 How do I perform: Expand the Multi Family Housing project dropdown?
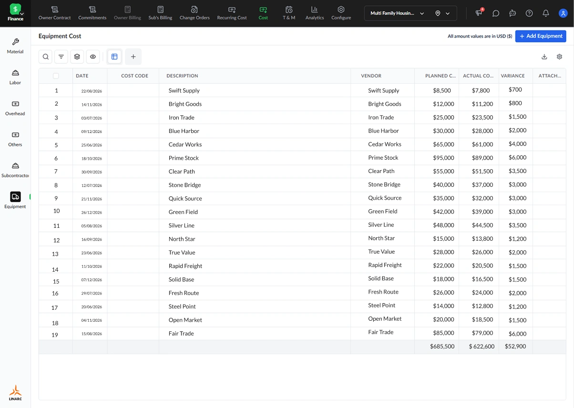pos(397,13)
